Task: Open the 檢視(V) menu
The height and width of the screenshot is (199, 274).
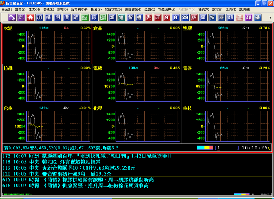Action: tap(203, 10)
